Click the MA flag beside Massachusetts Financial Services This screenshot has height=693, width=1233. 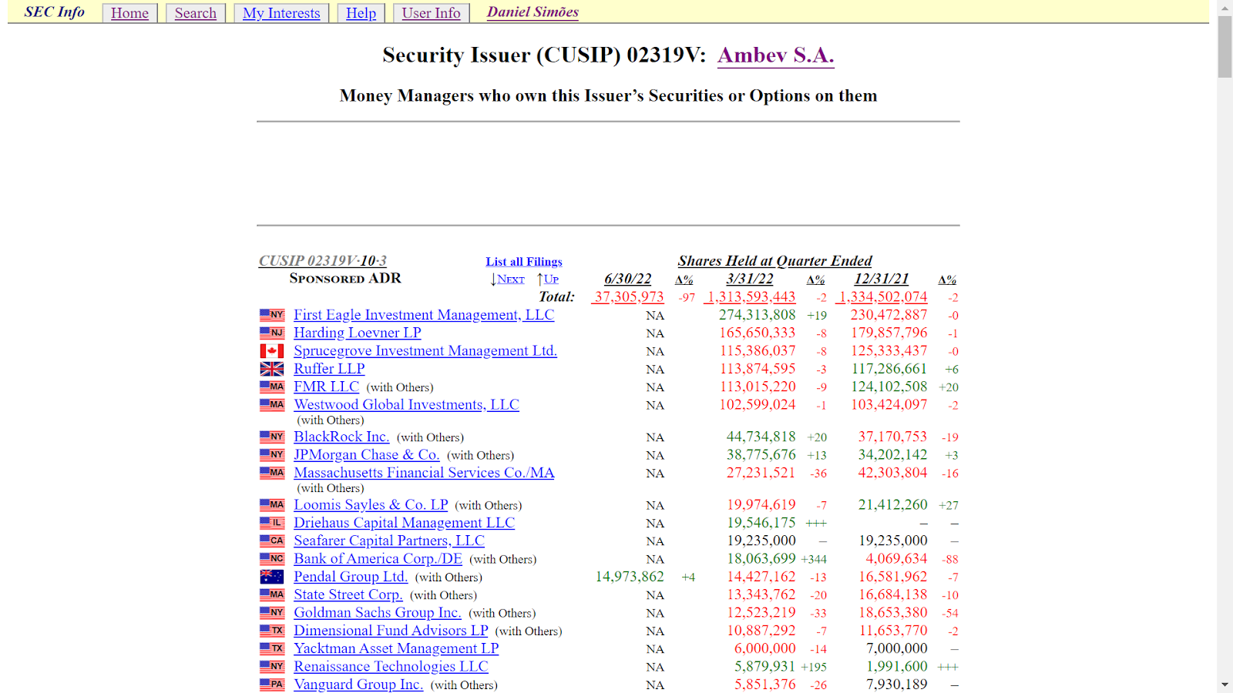coord(272,473)
